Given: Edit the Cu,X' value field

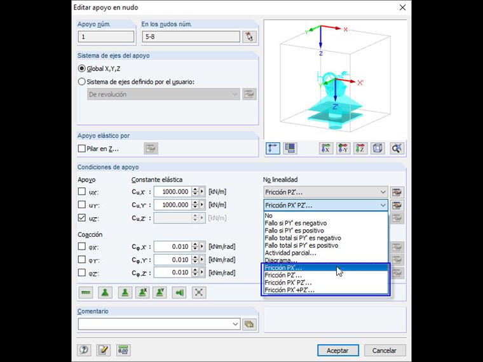Looking at the screenshot, I should 172,191.
